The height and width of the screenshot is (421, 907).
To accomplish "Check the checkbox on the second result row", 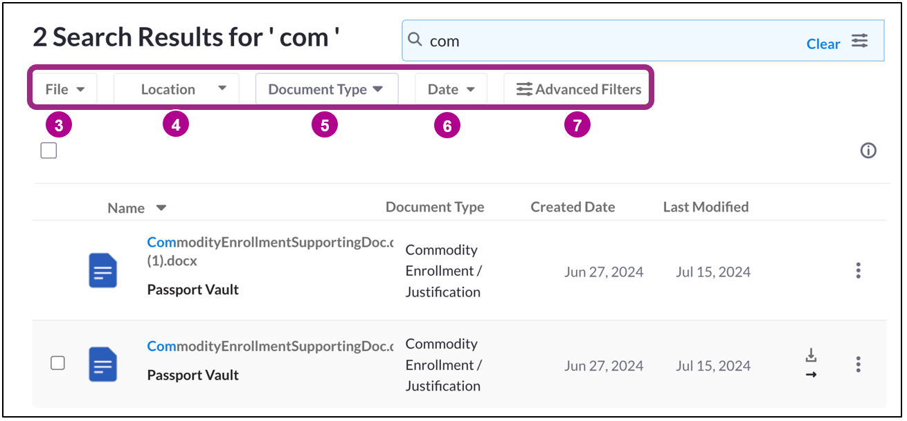I will tap(57, 363).
